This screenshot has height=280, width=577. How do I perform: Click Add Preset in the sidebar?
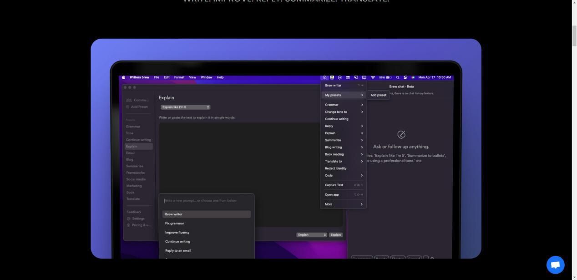tap(139, 107)
